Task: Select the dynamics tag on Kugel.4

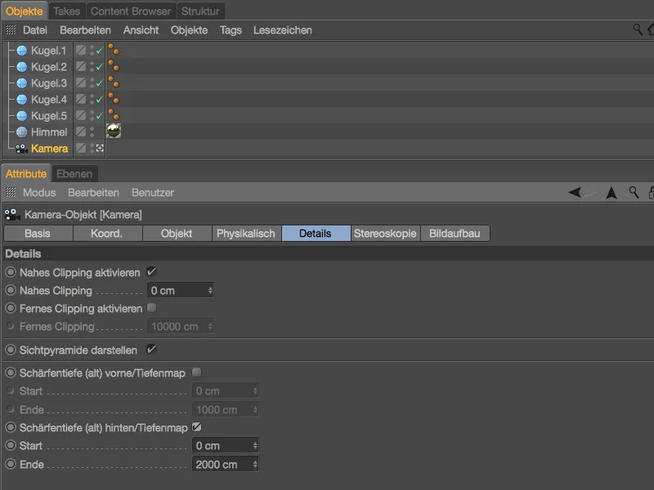Action: pos(114,98)
